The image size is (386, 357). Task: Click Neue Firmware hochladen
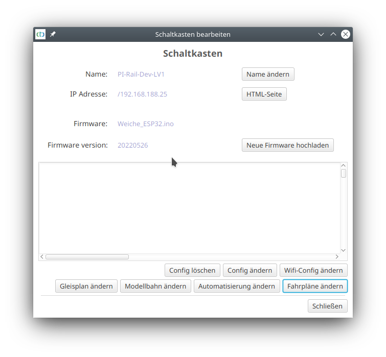click(287, 145)
